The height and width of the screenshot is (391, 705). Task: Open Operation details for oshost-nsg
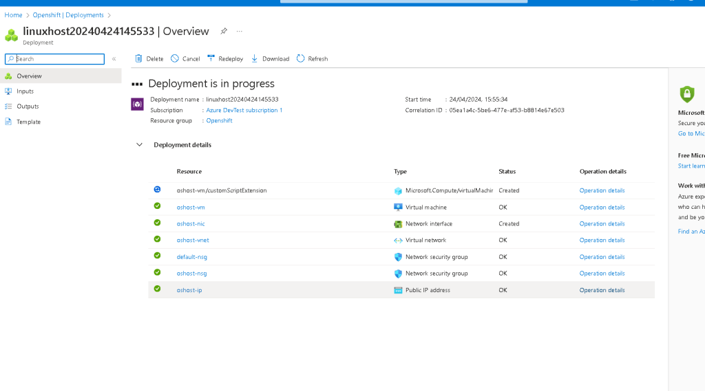tap(602, 273)
